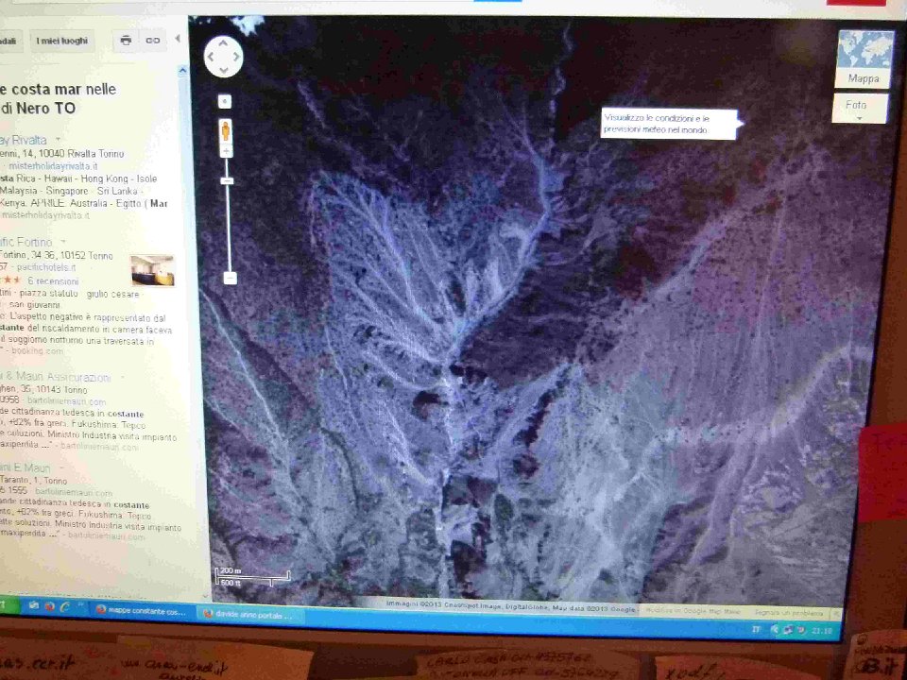Launch Firefox from the quick launch bar
This screenshot has height=680, width=907.
point(50,606)
